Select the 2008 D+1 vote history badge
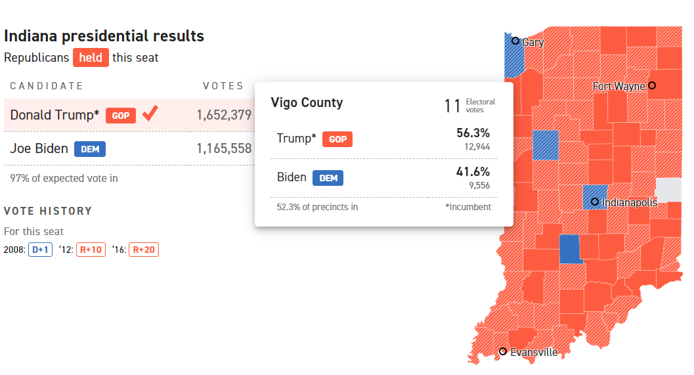The image size is (694, 375). 40,250
